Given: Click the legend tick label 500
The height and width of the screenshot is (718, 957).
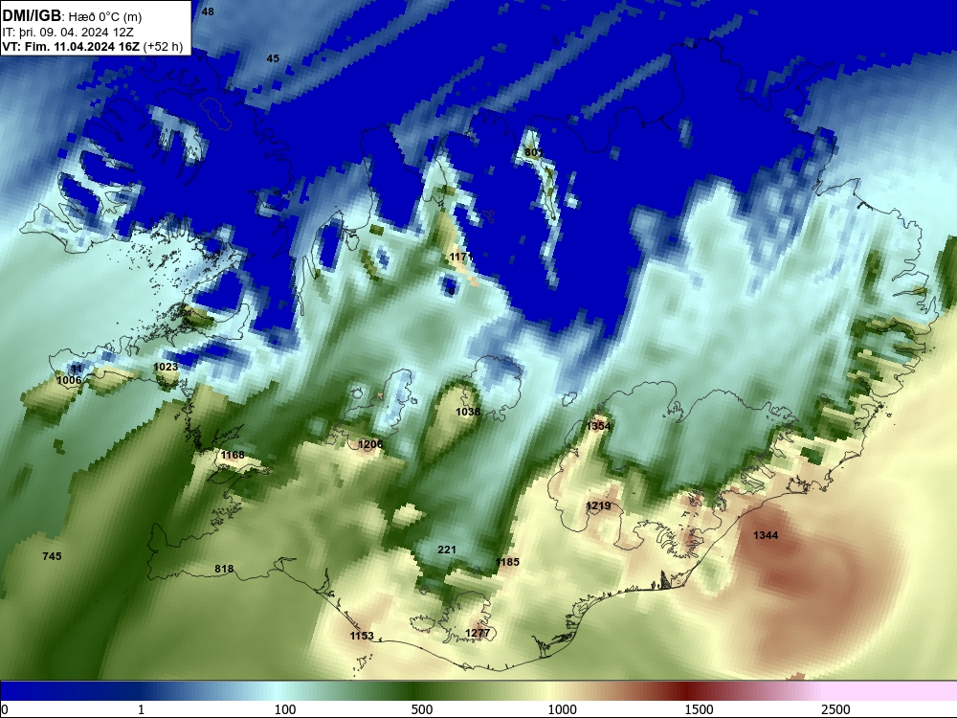Looking at the screenshot, I should coord(422,709).
